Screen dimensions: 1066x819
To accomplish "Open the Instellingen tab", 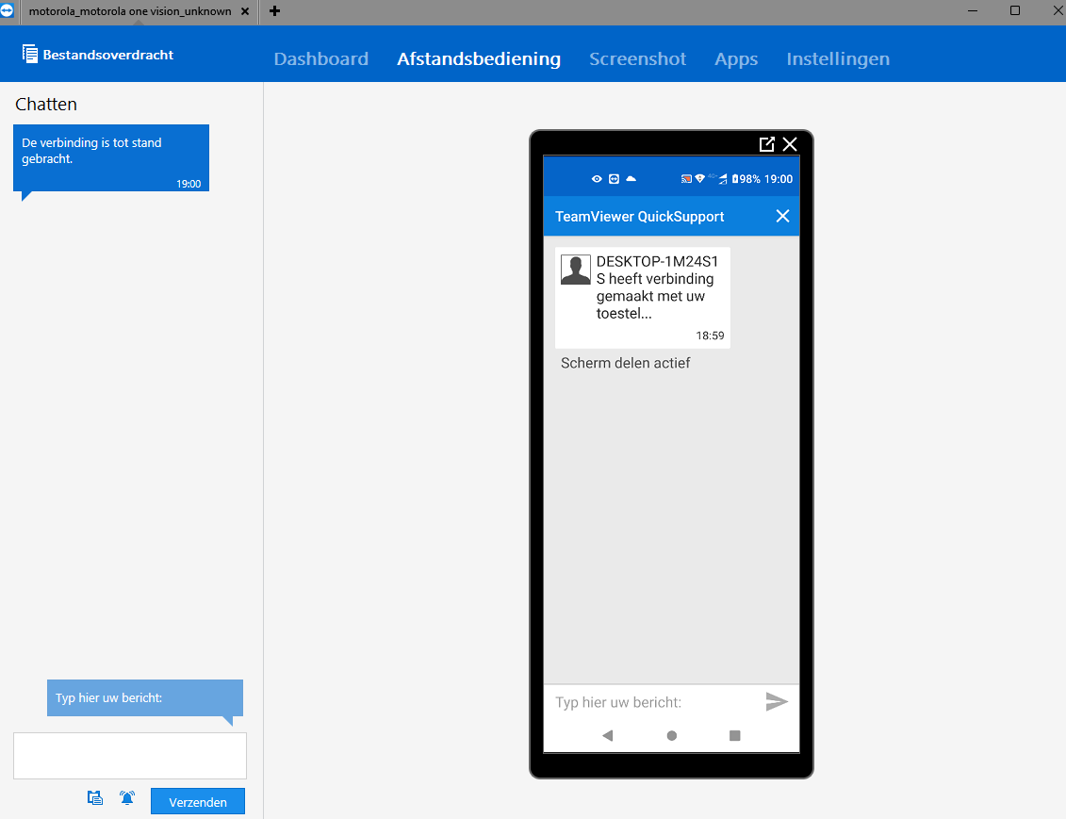I will (838, 59).
